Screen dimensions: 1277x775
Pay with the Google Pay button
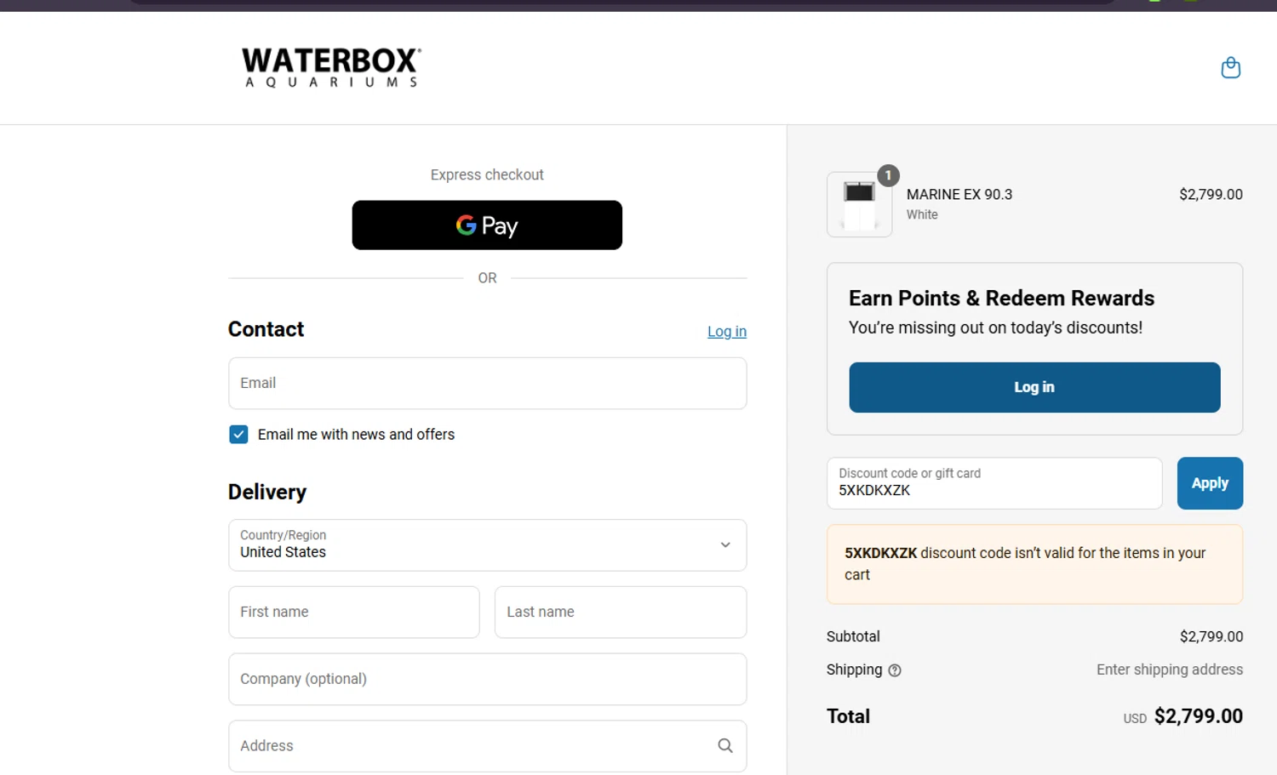pyautogui.click(x=487, y=225)
